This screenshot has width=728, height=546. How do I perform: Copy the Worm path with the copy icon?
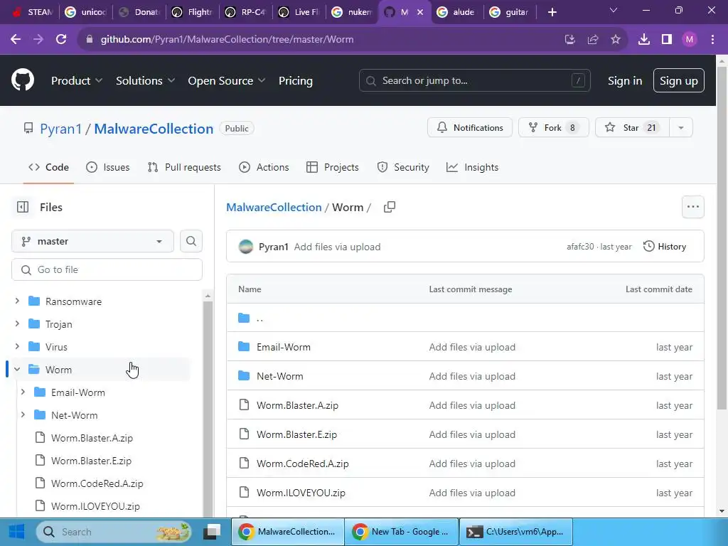(x=389, y=207)
